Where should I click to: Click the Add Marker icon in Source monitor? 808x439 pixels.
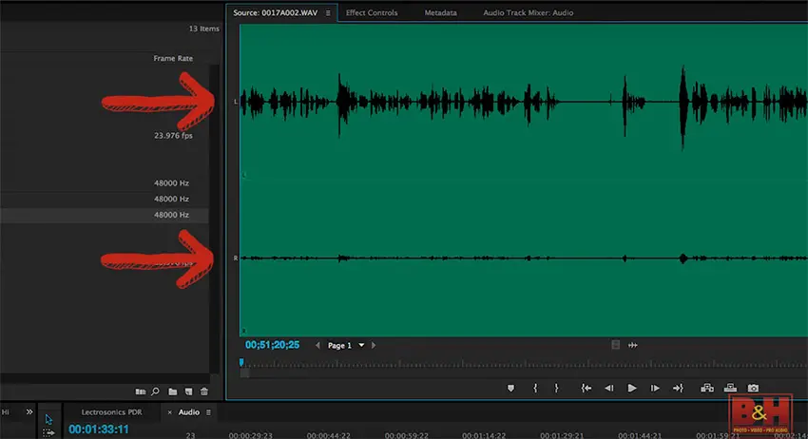tap(510, 388)
